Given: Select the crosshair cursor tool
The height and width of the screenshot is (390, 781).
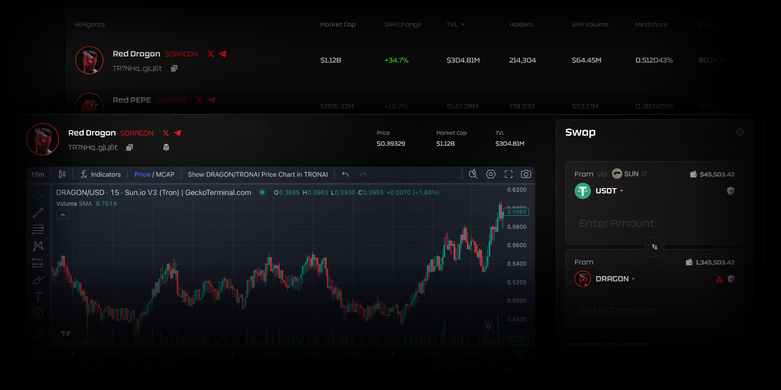Looking at the screenshot, I should [x=38, y=196].
